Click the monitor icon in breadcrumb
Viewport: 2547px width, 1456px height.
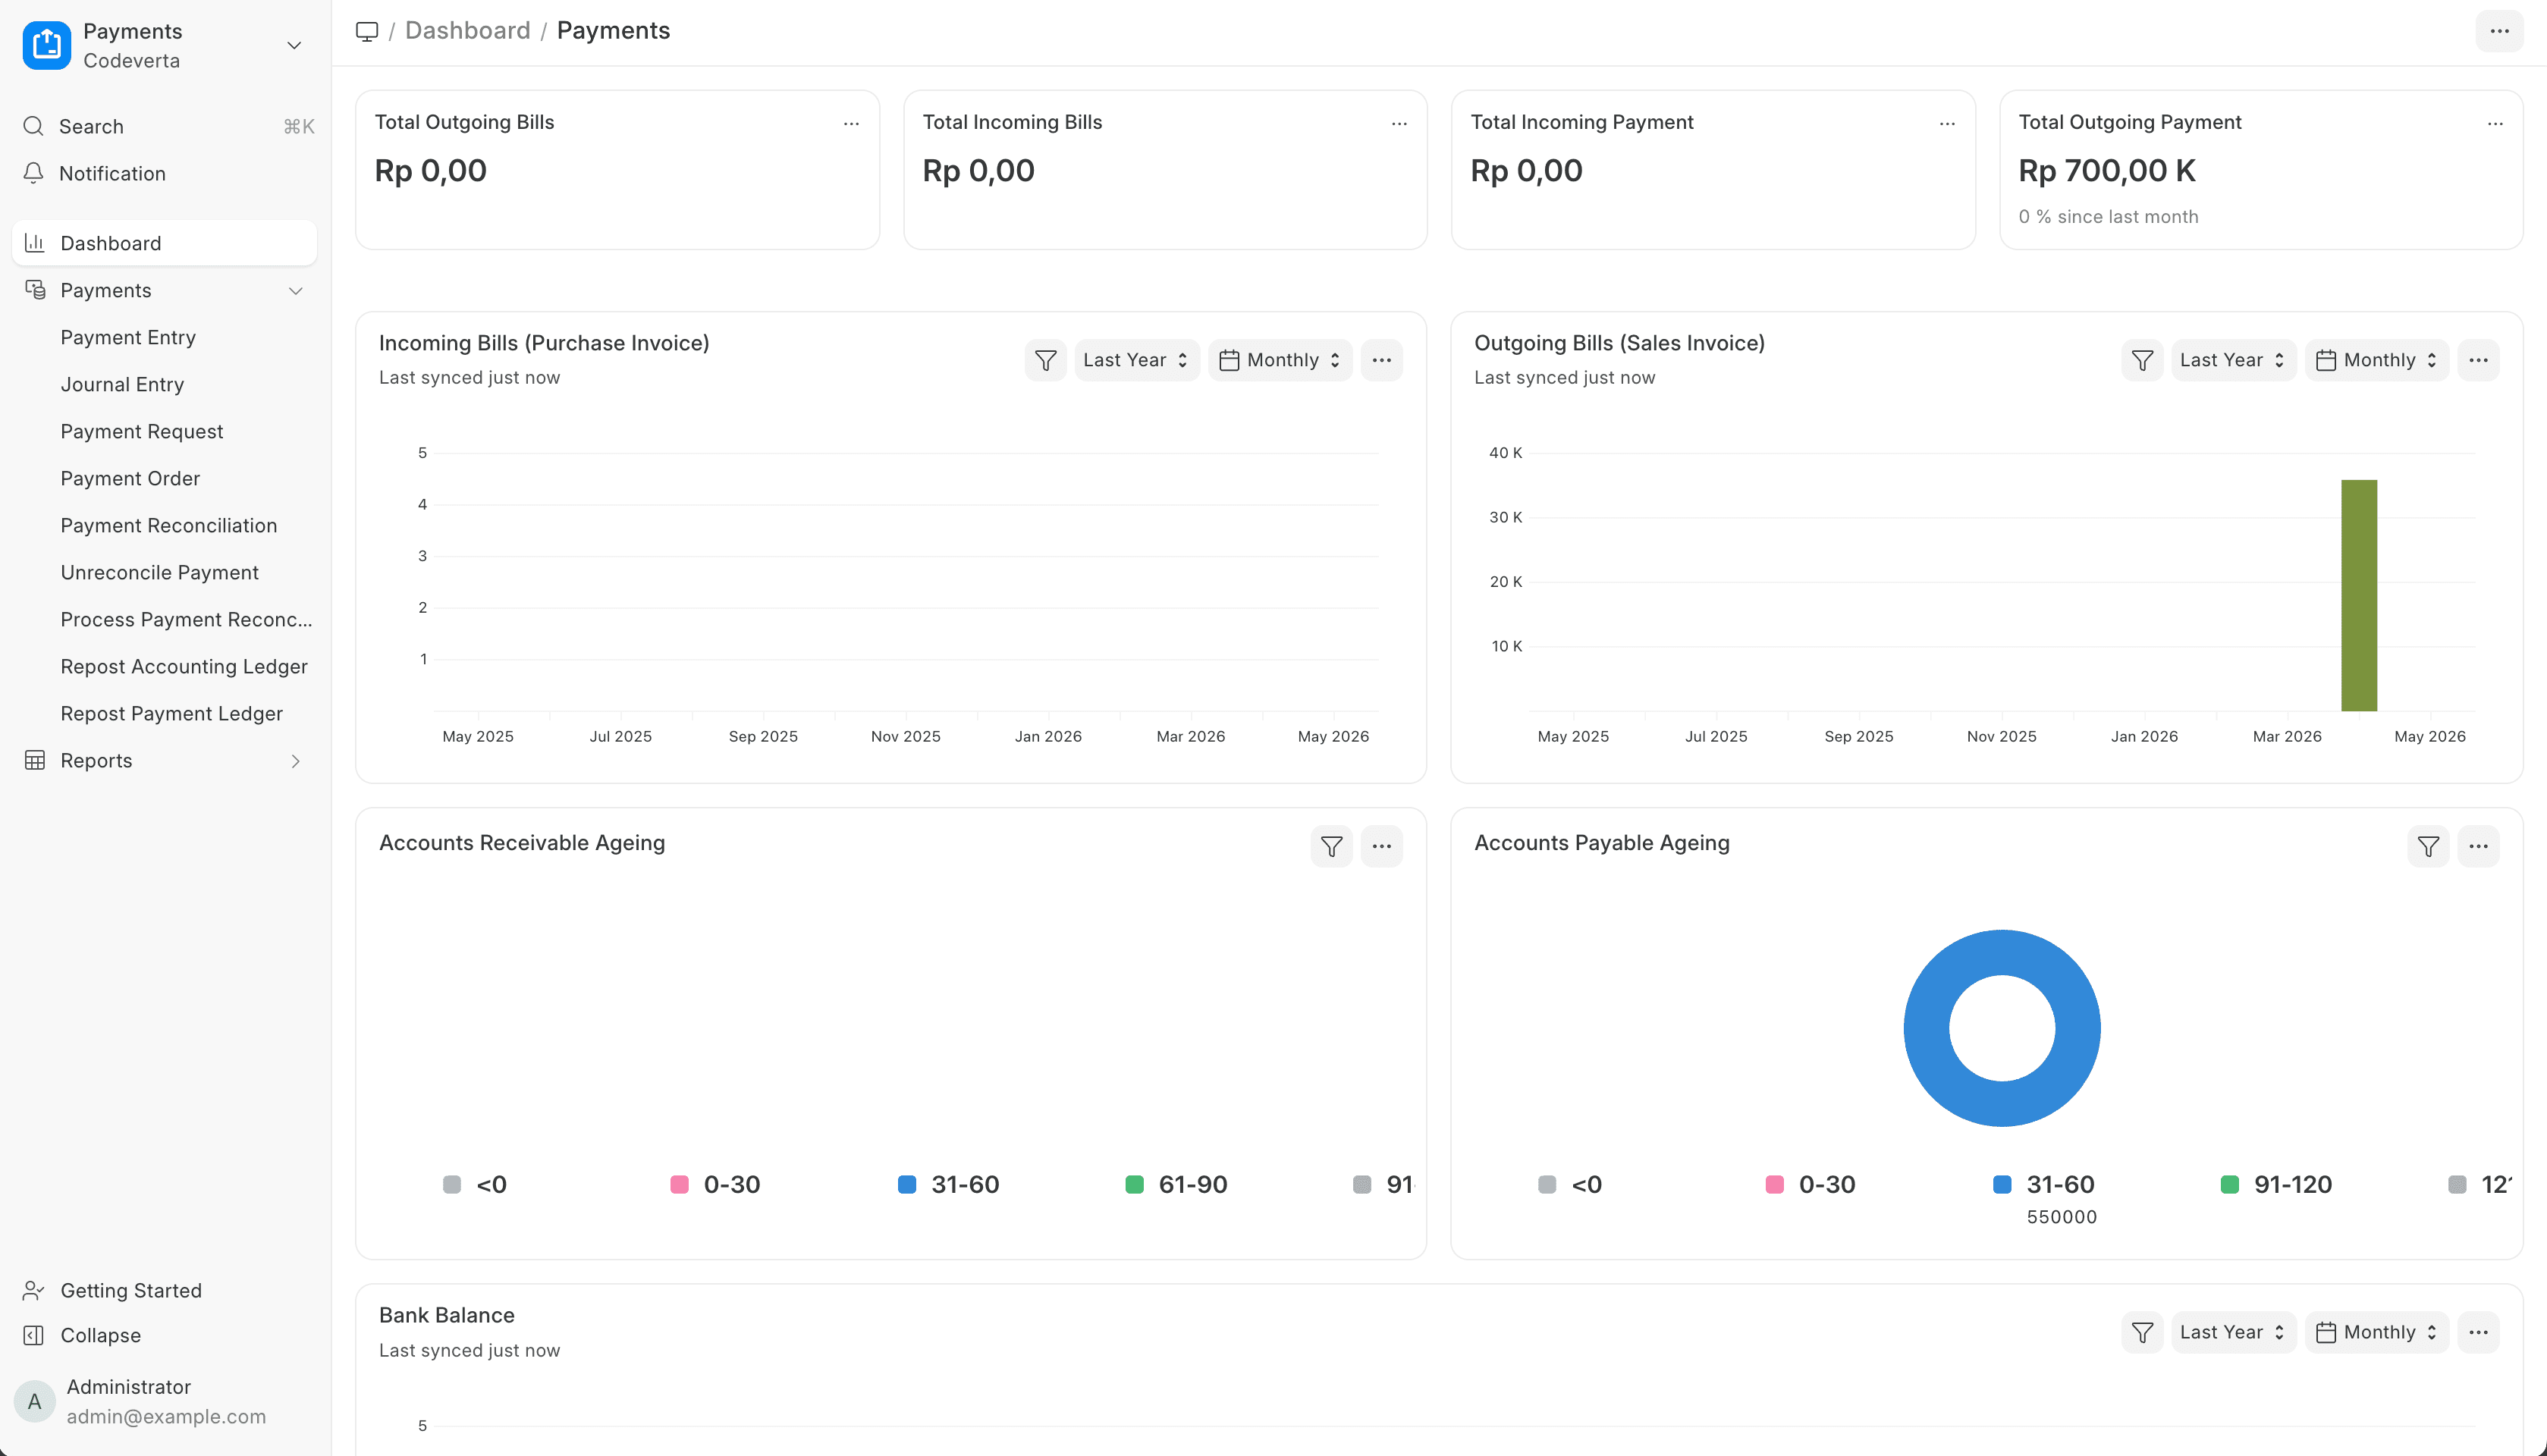click(x=367, y=31)
